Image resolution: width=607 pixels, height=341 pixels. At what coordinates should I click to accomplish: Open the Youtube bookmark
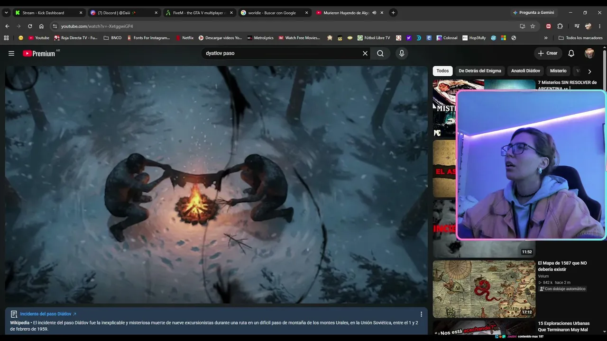click(x=39, y=38)
